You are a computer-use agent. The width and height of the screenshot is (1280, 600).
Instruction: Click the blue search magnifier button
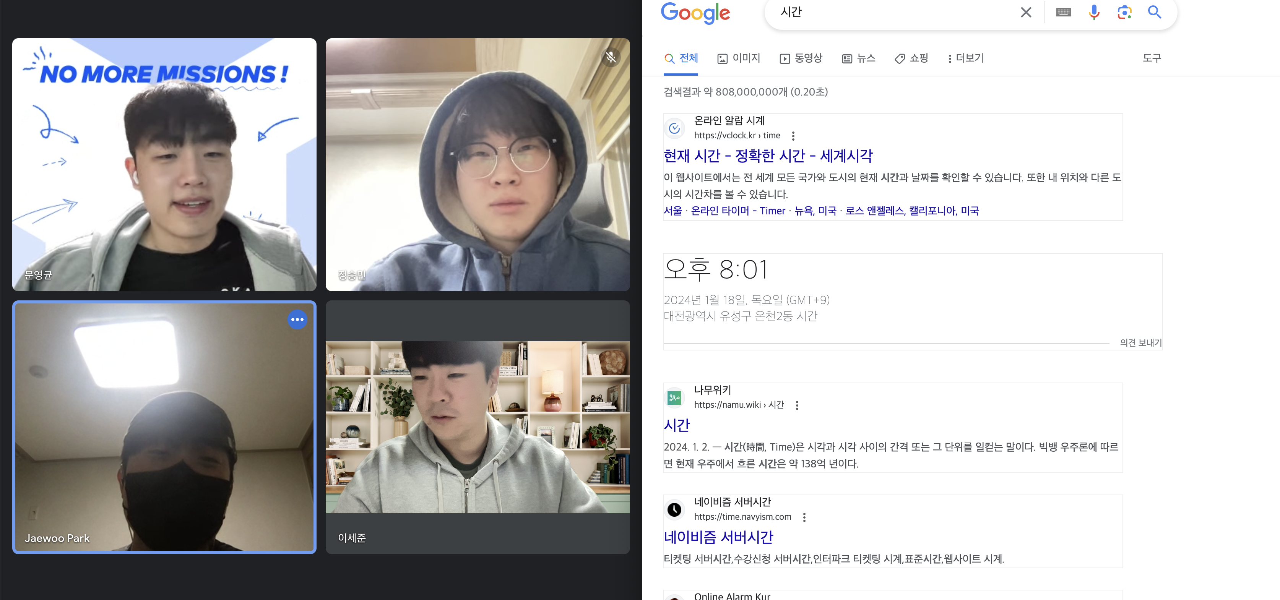tap(1154, 12)
